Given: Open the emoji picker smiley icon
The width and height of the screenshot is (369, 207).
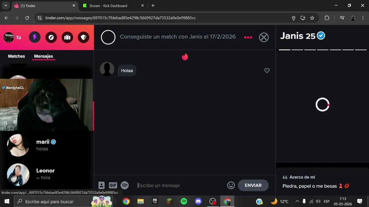Looking at the screenshot, I should [231, 185].
